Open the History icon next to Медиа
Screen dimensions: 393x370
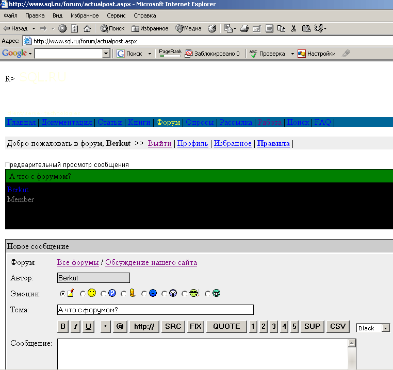[x=212, y=28]
